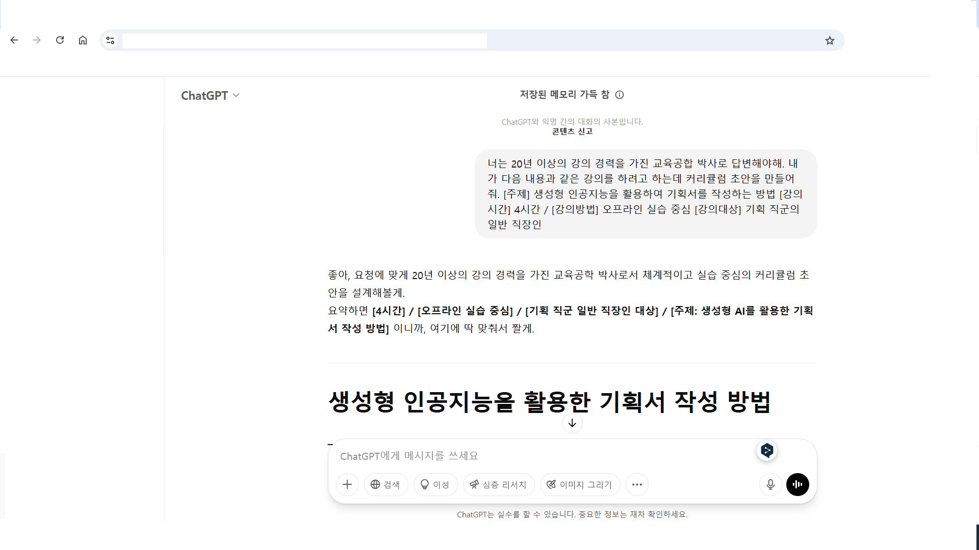Enable 이미지 그리기 image tool
Image resolution: width=979 pixels, height=550 pixels.
580,484
